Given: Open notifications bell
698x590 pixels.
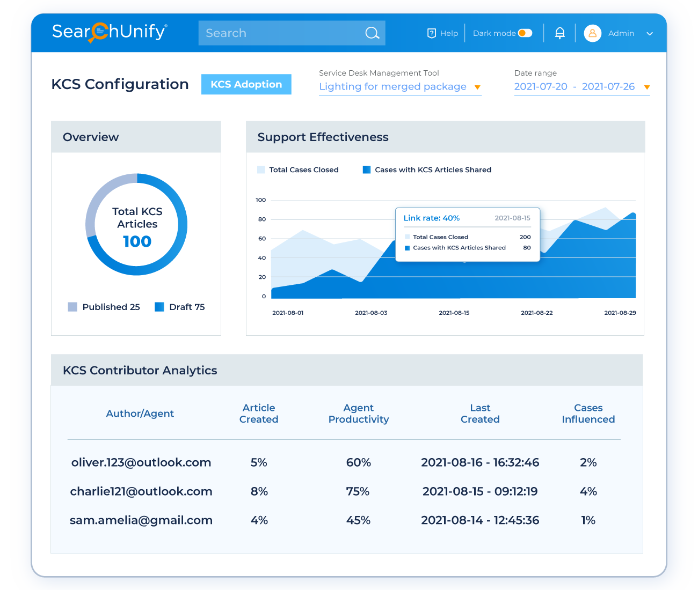Looking at the screenshot, I should click(559, 33).
